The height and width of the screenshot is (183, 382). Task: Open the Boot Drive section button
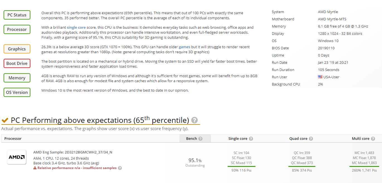(17, 64)
